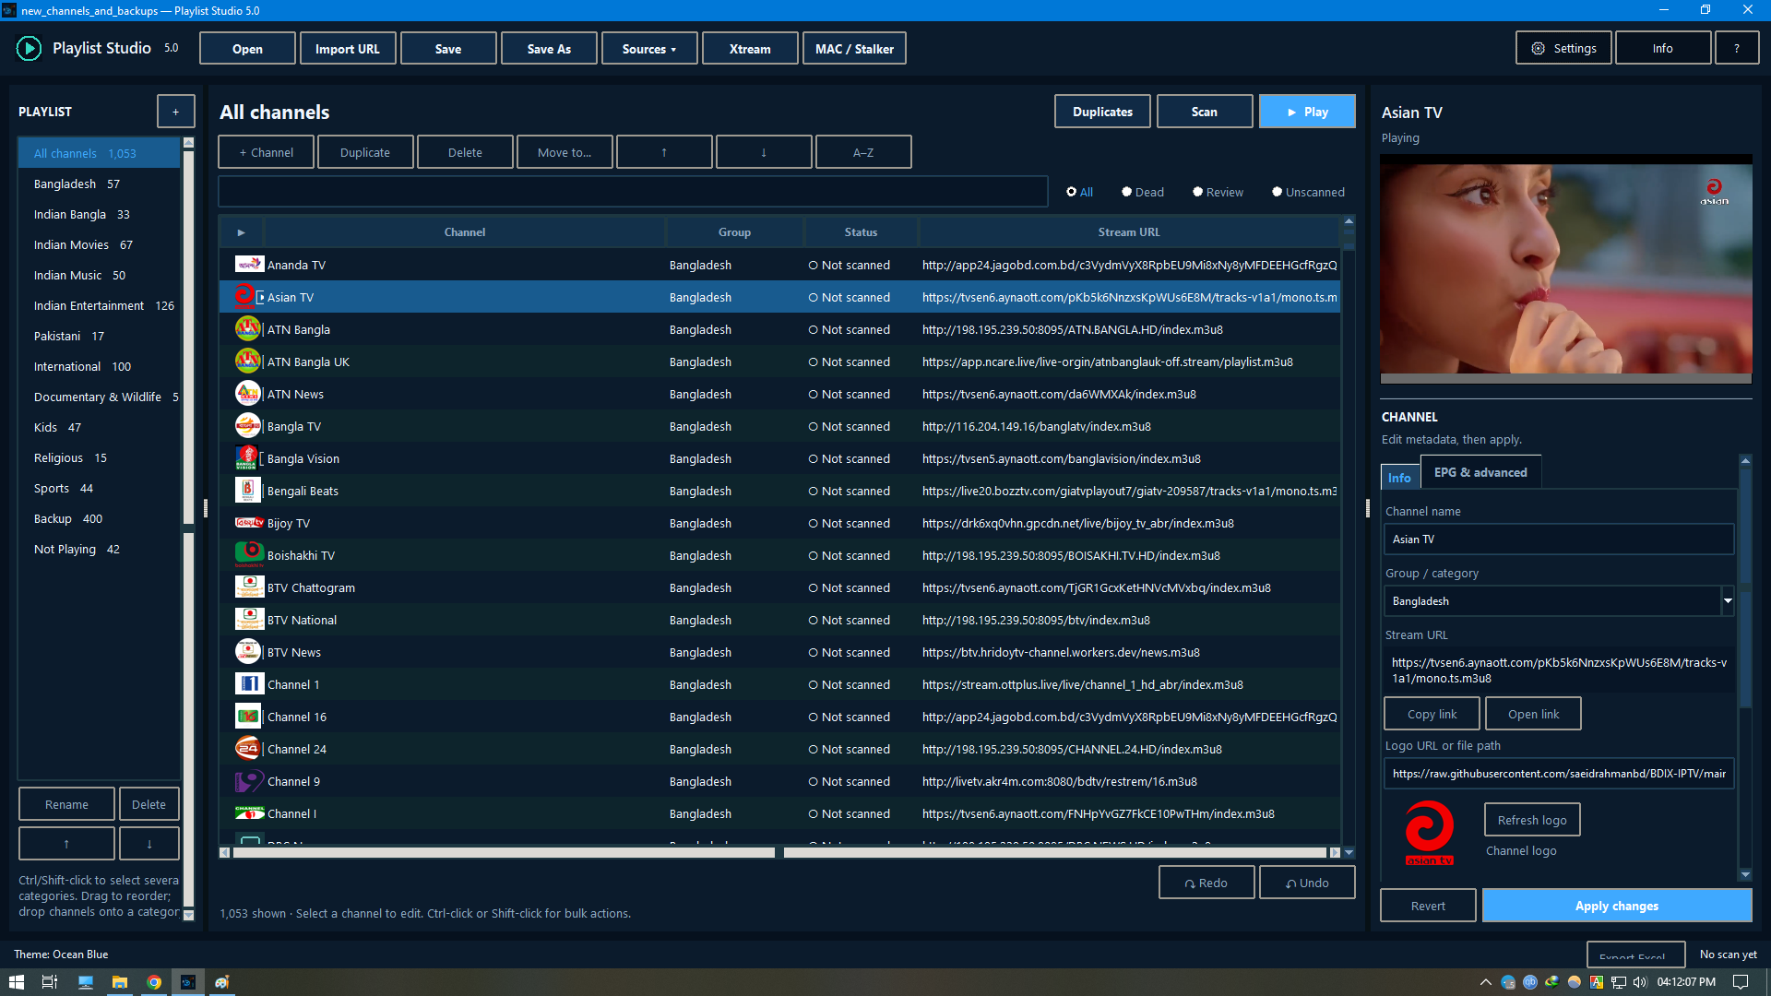The width and height of the screenshot is (1771, 996).
Task: Click the Play button
Action: coord(1307,112)
